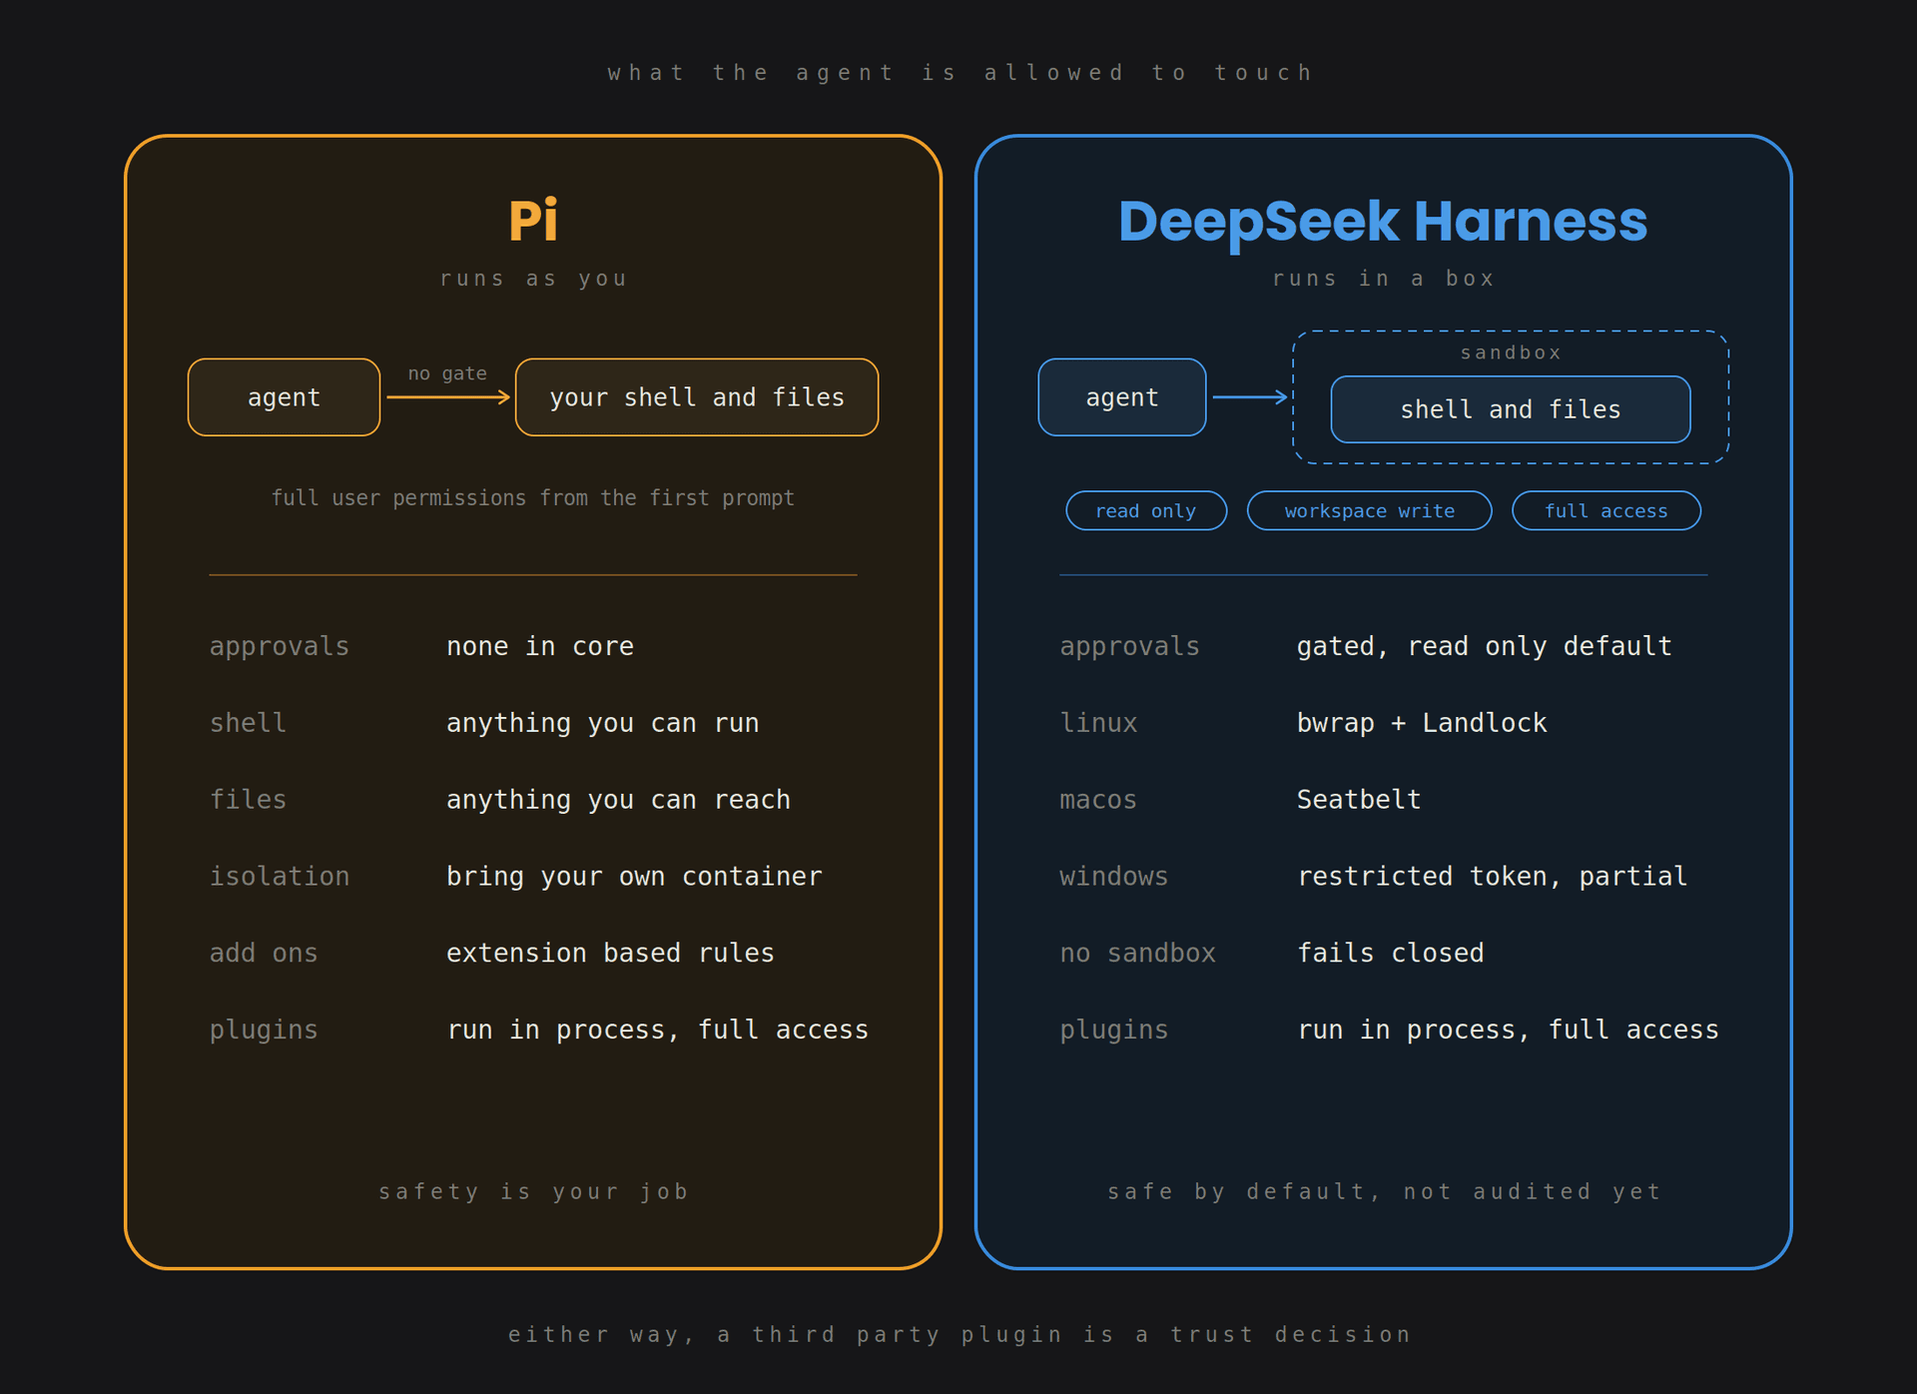Click the DeepSeek 'approvals' label
Viewport: 1917px width, 1394px height.
(x=1129, y=646)
